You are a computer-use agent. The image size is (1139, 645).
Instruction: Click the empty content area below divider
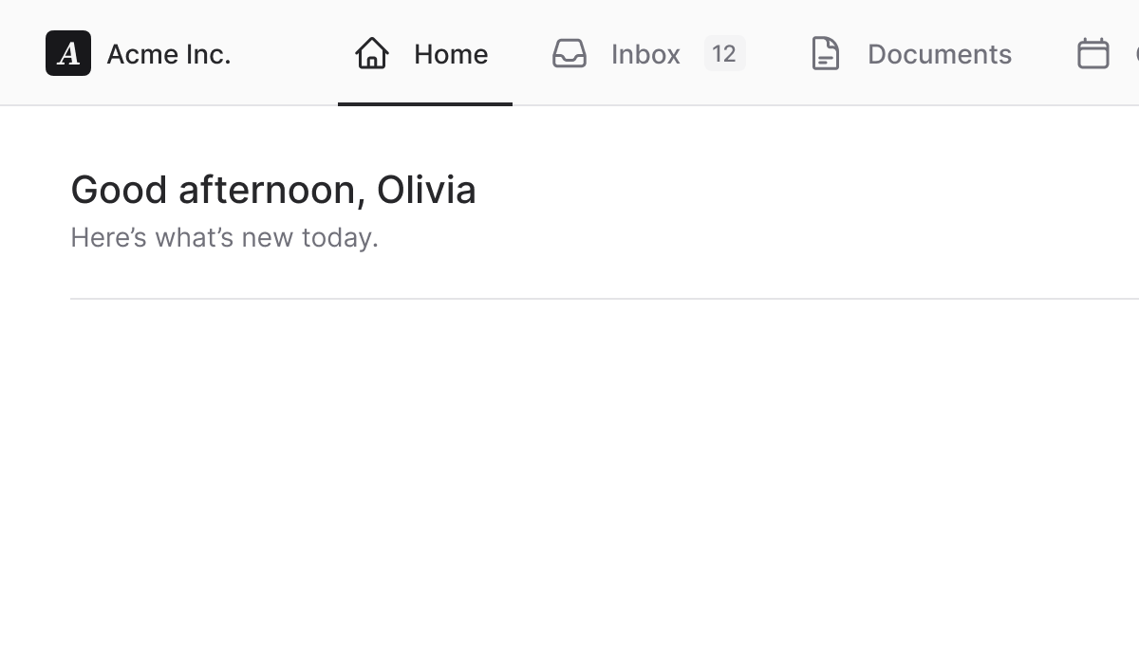(x=569, y=474)
